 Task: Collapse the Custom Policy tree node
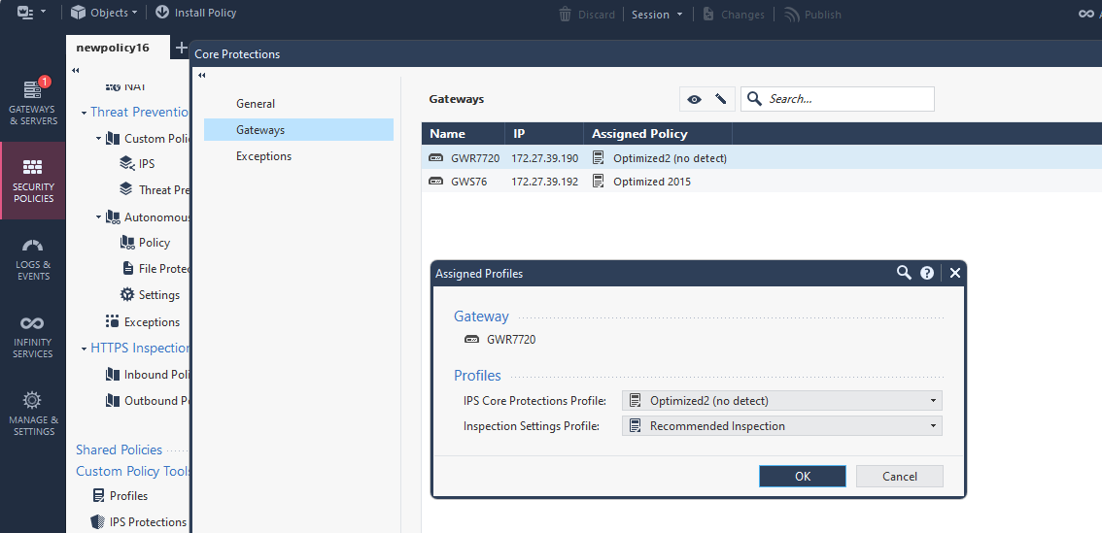click(99, 138)
